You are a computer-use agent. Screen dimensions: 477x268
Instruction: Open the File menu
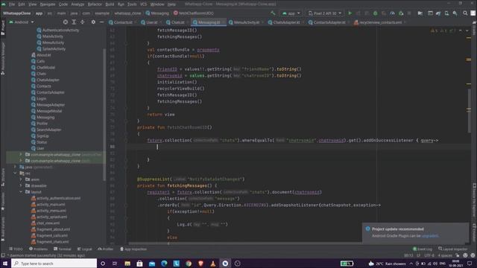tap(12, 4)
